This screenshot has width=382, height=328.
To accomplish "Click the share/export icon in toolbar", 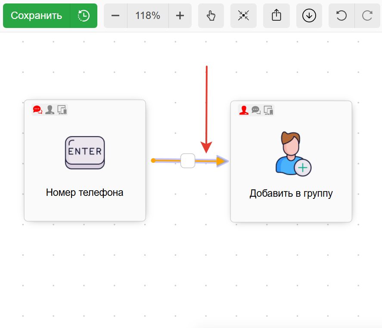I will [276, 16].
